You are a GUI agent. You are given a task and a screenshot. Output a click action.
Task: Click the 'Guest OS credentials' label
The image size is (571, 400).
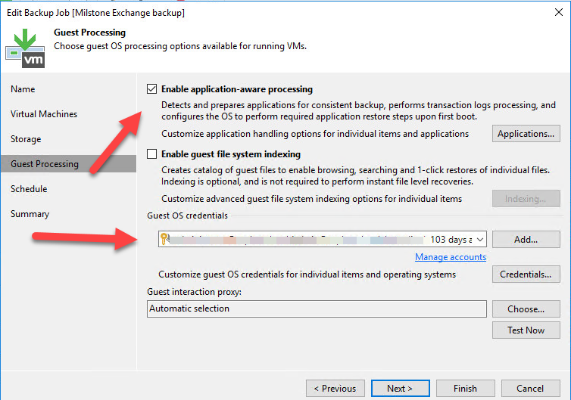pyautogui.click(x=187, y=216)
